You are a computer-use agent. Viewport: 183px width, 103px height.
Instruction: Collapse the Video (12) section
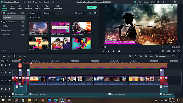click(31, 18)
